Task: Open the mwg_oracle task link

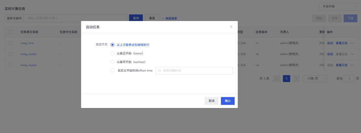Action: tap(28, 54)
